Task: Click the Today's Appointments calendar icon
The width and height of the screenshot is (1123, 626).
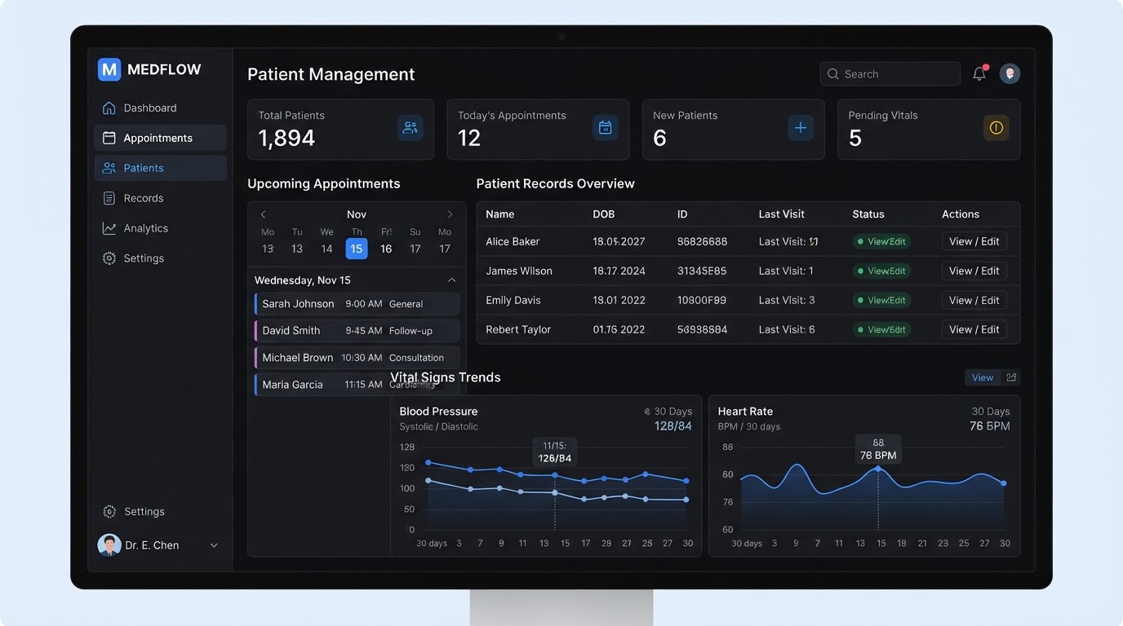Action: 605,128
